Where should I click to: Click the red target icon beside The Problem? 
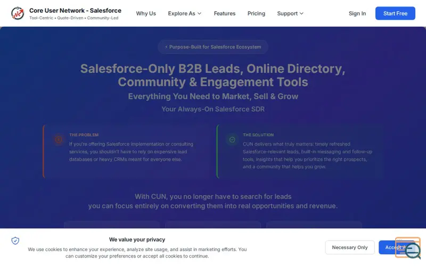point(59,139)
